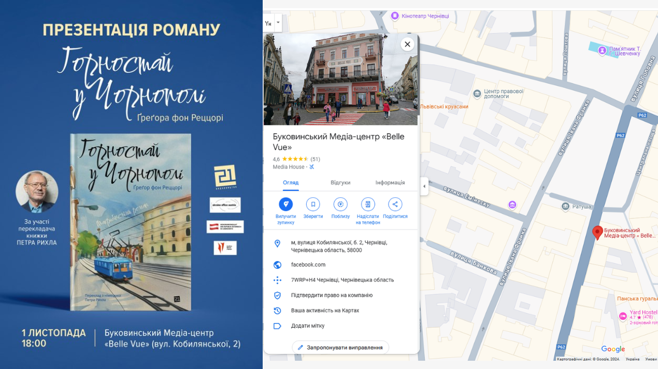This screenshot has width=658, height=369.
Task: Select the Центр правової допомоги marker
Action: coord(477,94)
